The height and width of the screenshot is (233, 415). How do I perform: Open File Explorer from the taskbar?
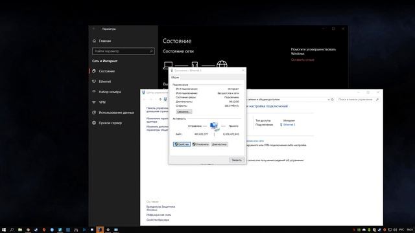click(20, 230)
